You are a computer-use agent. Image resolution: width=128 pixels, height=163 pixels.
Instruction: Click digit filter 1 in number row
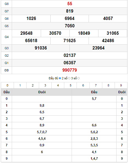20,85
